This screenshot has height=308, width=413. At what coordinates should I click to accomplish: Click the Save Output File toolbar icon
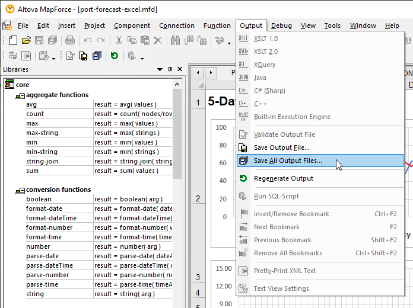tap(83, 56)
